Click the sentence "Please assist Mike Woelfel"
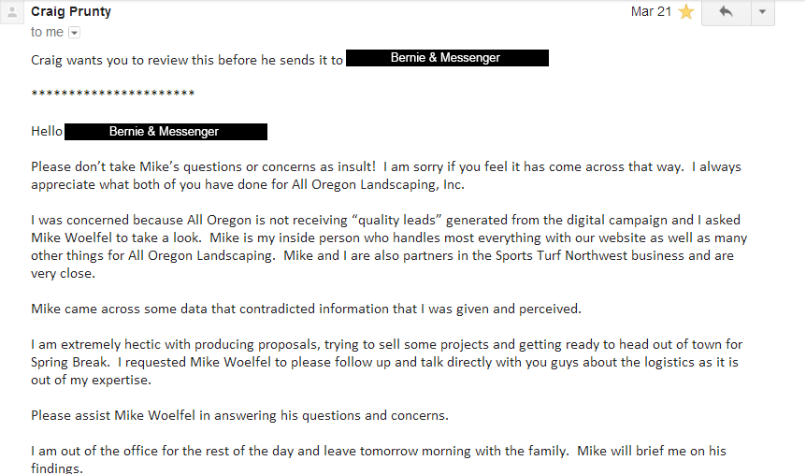Image resolution: width=806 pixels, height=475 pixels. 239,415
